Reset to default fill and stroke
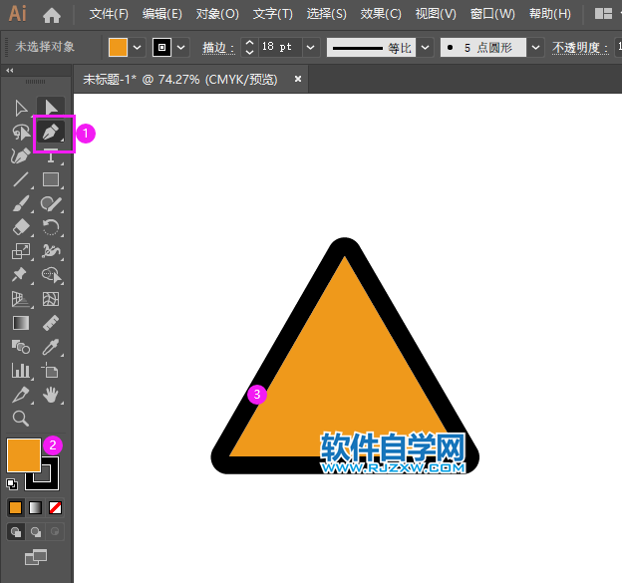Image resolution: width=622 pixels, height=583 pixels. click(x=12, y=484)
